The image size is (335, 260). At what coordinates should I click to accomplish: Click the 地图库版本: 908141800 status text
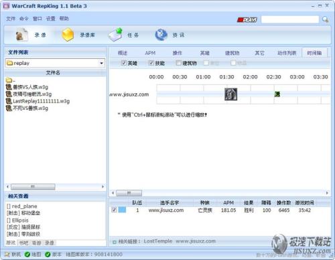pyautogui.click(x=94, y=255)
